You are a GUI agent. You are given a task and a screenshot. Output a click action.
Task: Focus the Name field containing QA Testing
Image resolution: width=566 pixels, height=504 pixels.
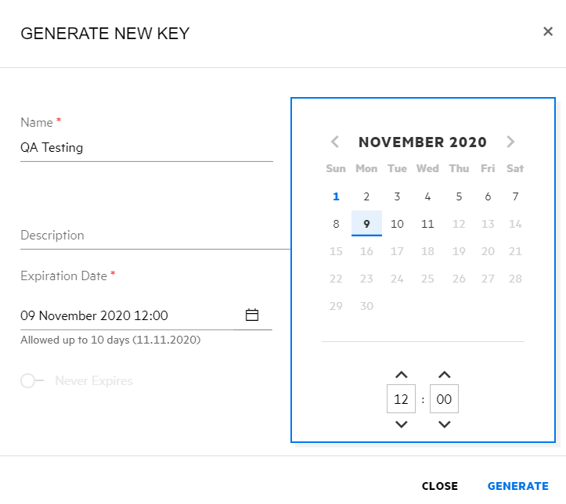[146, 148]
